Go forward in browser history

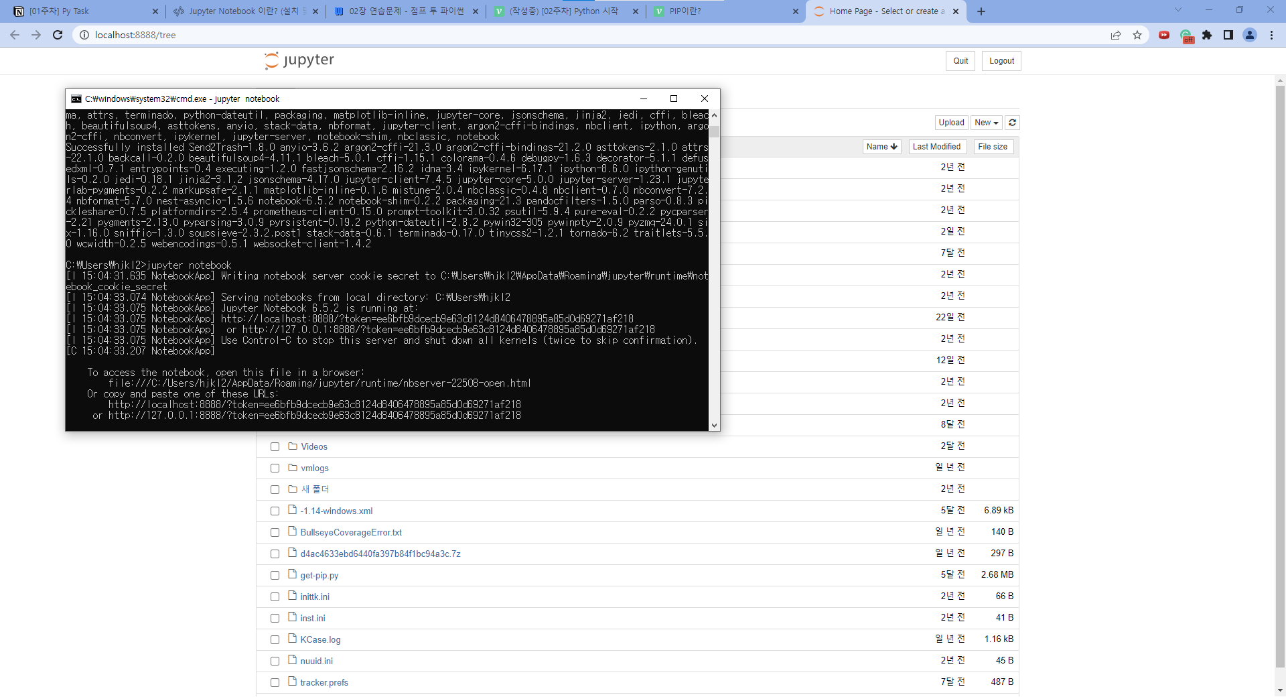click(36, 35)
